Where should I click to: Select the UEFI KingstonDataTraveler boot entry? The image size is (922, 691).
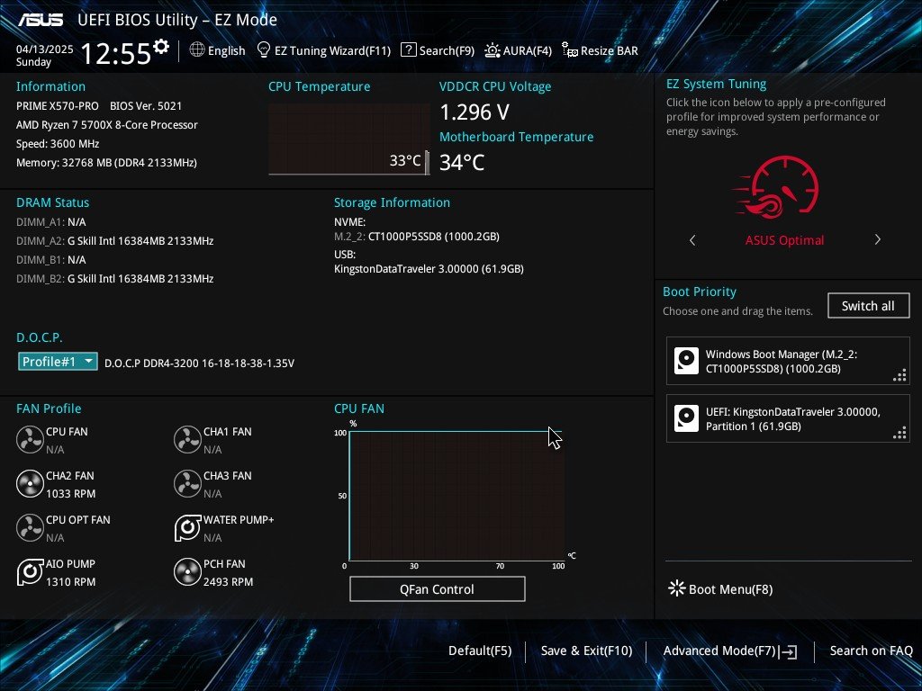(x=788, y=418)
